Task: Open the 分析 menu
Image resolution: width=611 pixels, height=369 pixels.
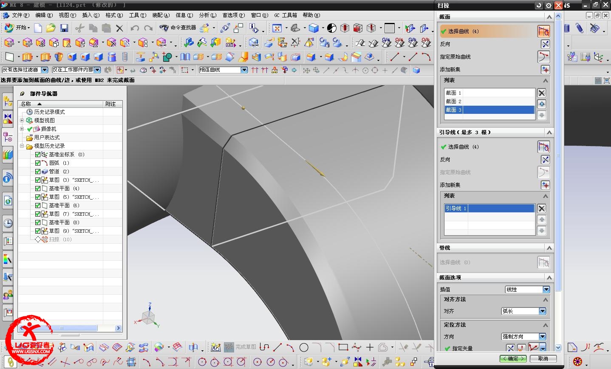Action: pyautogui.click(x=207, y=15)
